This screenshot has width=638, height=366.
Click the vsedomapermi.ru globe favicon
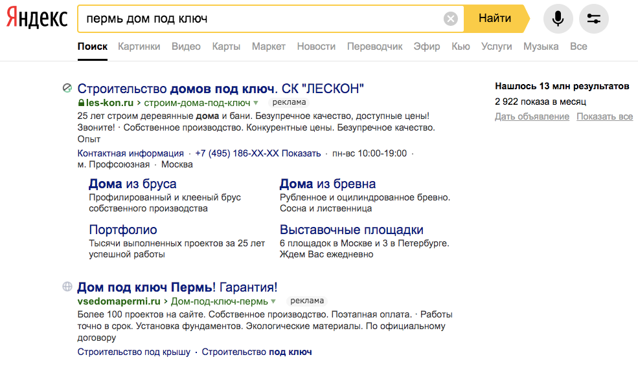[67, 286]
